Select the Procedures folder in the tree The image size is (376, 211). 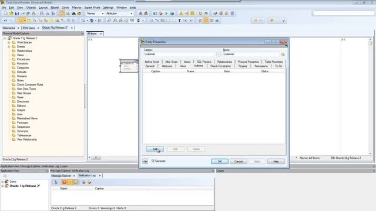point(23,59)
